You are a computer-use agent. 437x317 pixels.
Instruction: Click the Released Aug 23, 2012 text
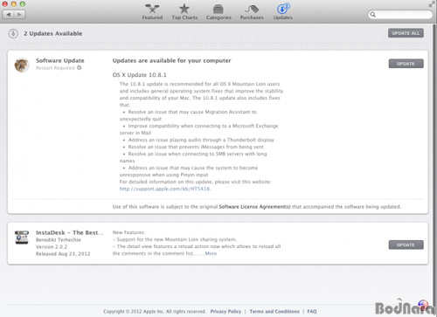point(63,254)
